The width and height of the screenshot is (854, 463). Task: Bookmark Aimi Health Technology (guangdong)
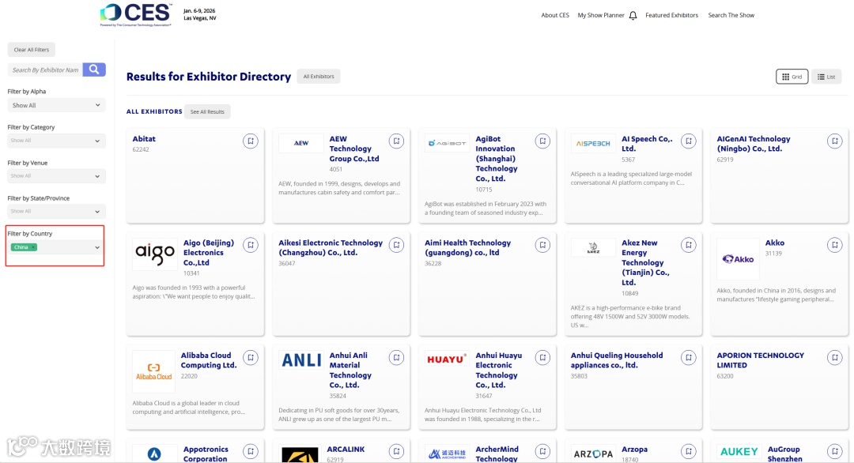tap(542, 245)
